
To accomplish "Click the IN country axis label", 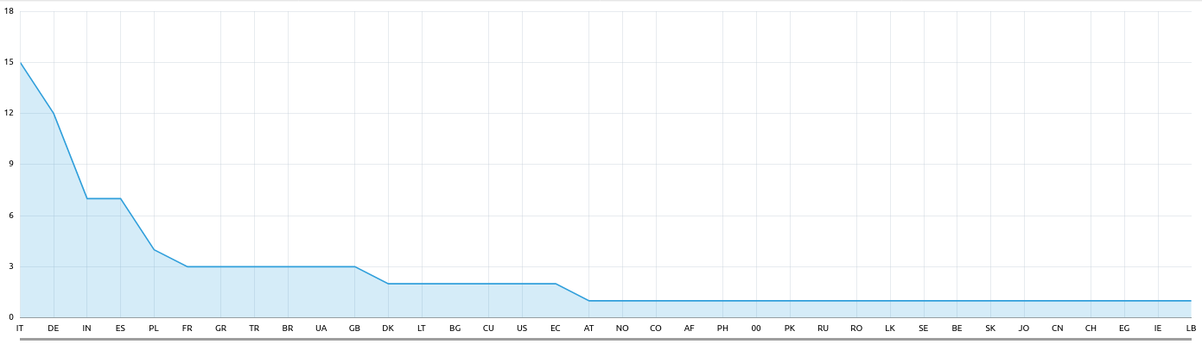I will click(86, 328).
